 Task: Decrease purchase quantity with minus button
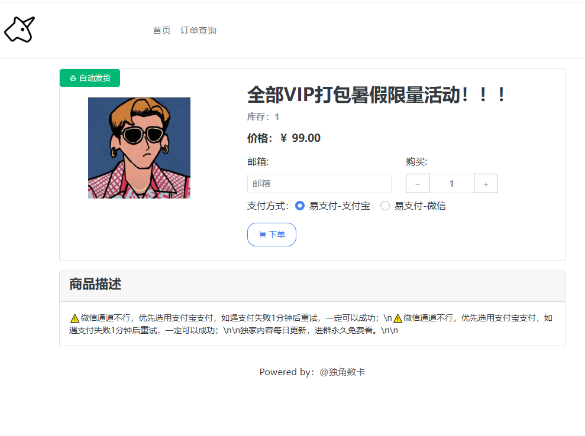pos(418,184)
